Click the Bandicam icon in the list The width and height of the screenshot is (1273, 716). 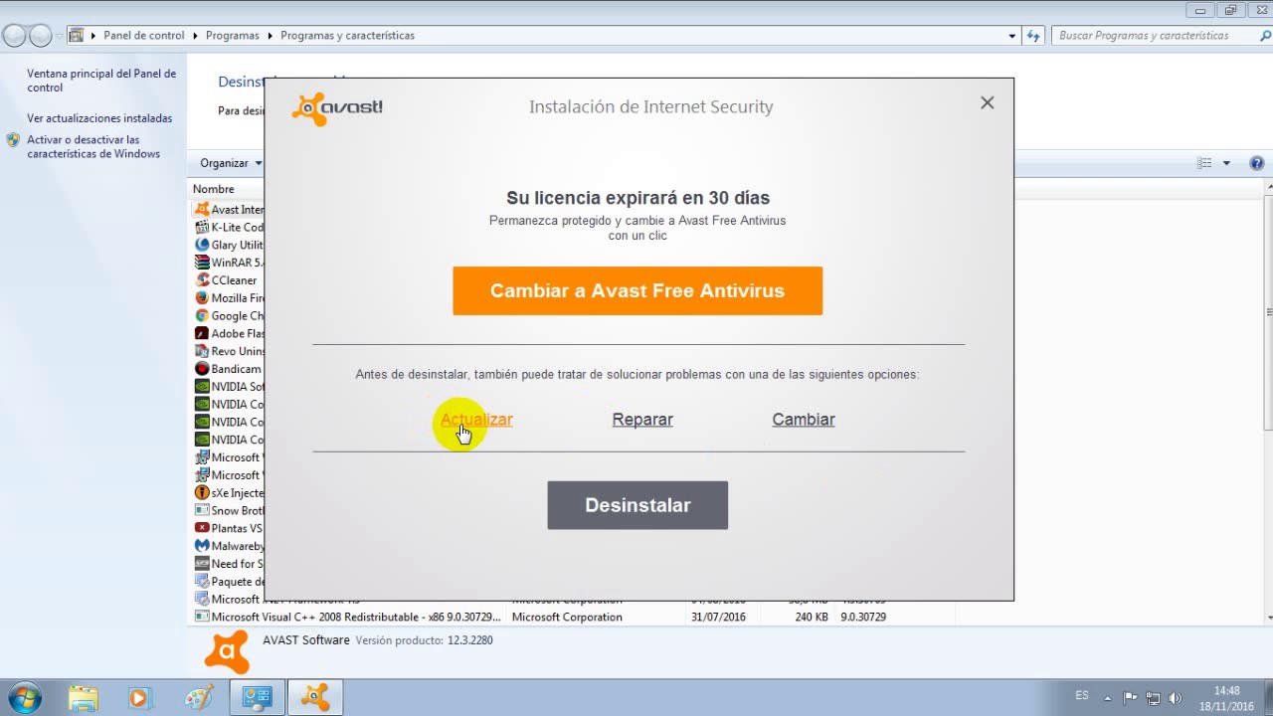(202, 369)
